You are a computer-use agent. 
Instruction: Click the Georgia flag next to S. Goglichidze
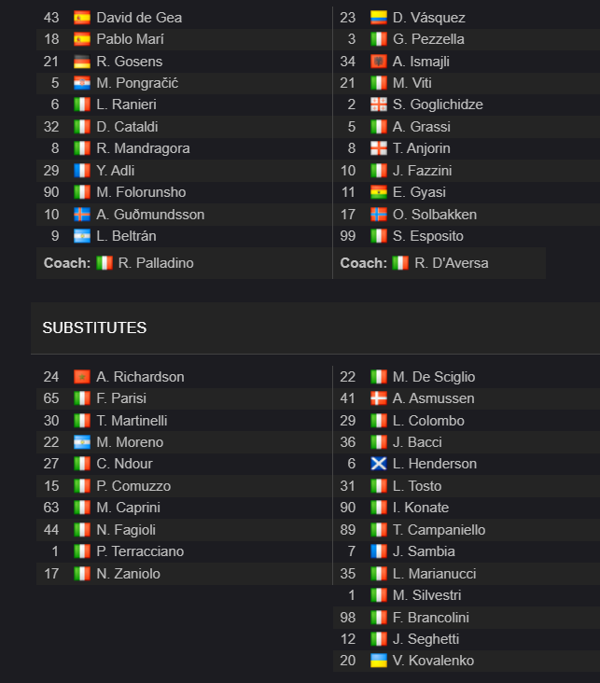click(379, 105)
